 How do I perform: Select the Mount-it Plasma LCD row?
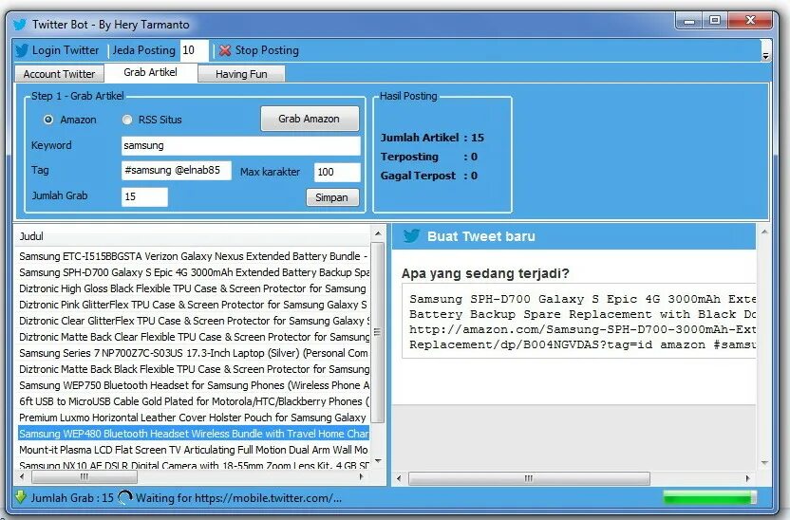[194, 450]
